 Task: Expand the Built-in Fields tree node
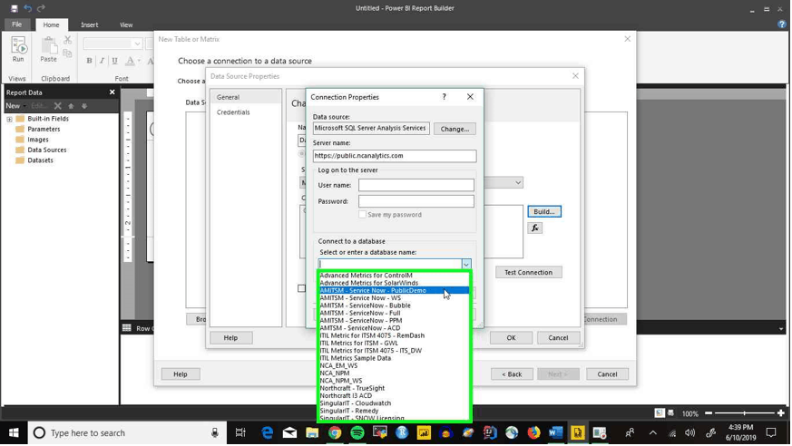pyautogui.click(x=9, y=119)
